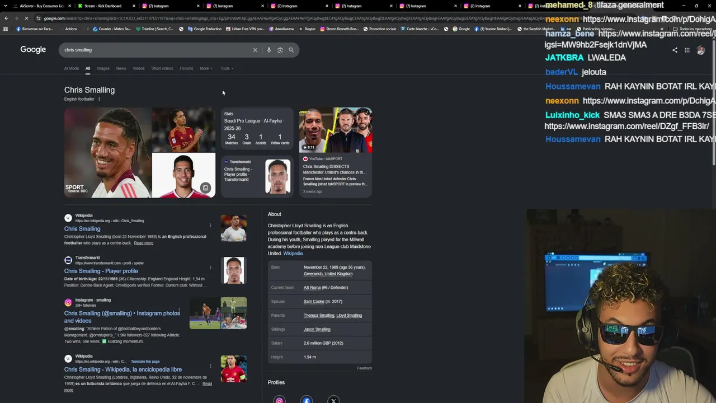Open the Forums tab
Viewport: 716px width, 403px height.
point(186,68)
